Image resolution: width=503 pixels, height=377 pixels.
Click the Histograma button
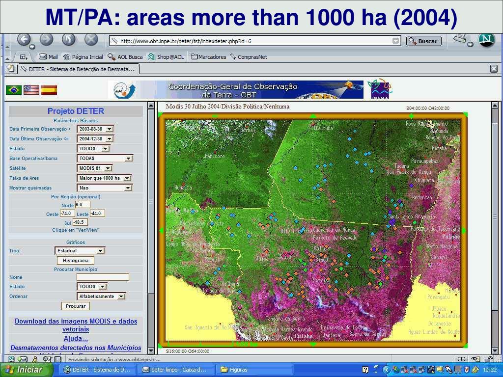click(x=76, y=261)
